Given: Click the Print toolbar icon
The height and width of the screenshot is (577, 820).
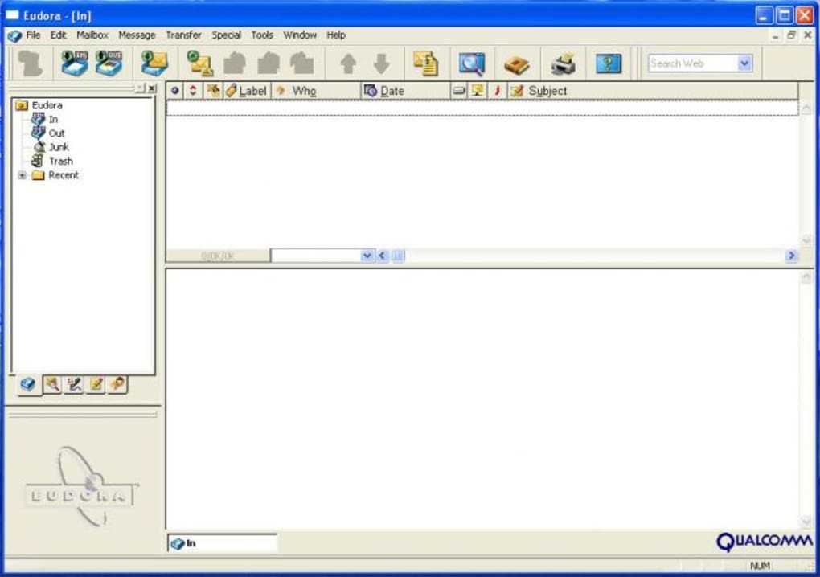Looking at the screenshot, I should pos(563,63).
